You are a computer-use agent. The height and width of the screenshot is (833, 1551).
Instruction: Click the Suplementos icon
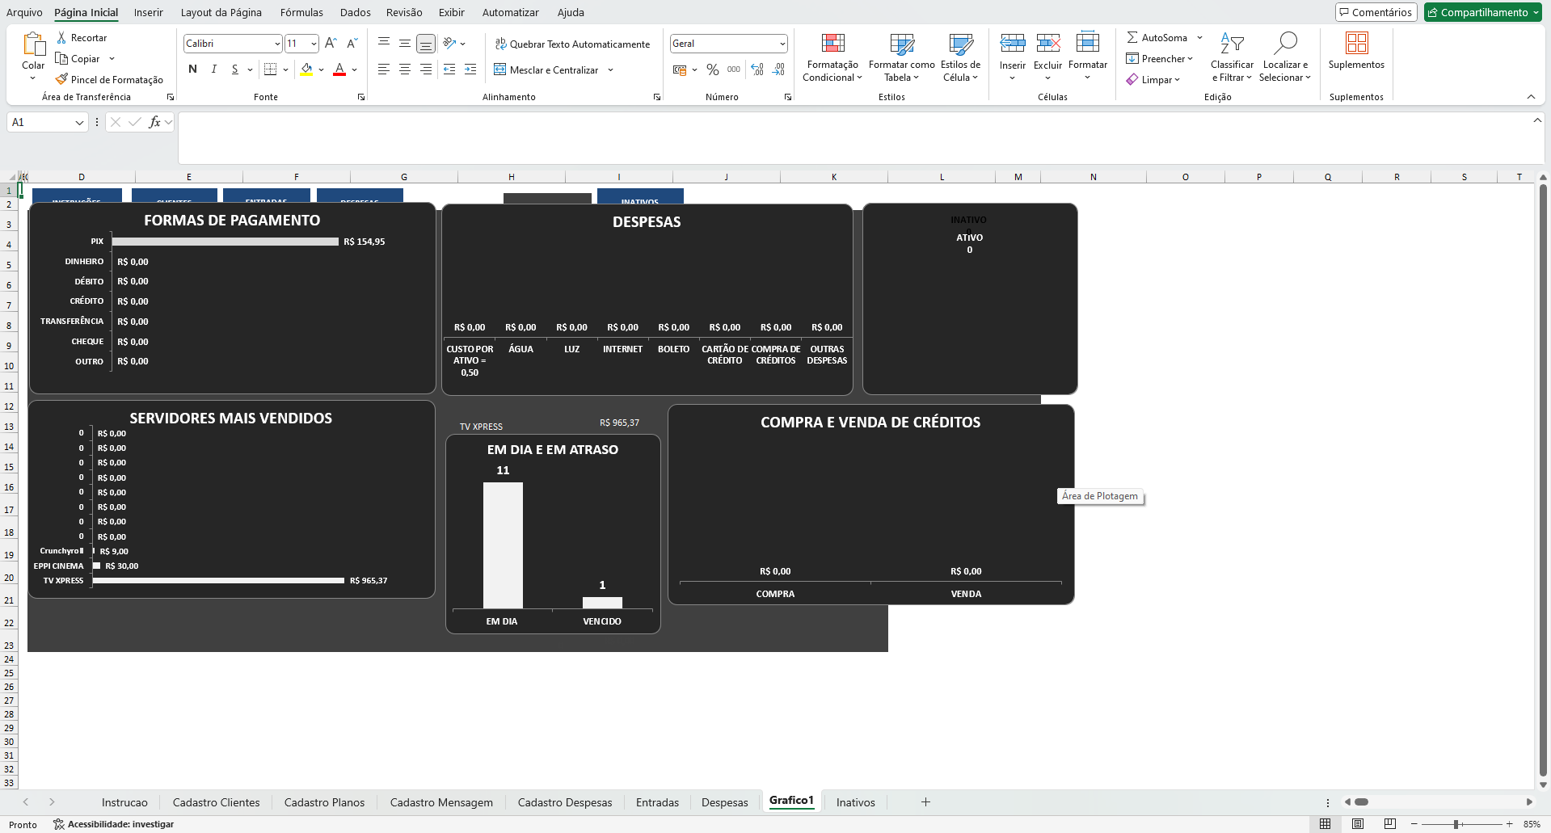click(x=1356, y=43)
